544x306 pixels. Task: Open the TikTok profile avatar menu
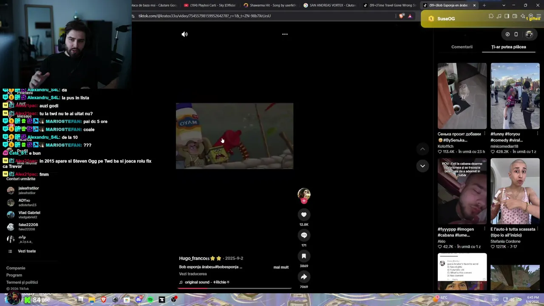(x=529, y=34)
